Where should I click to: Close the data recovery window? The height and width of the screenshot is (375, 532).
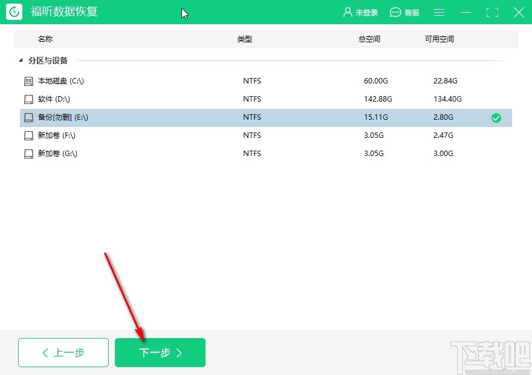pyautogui.click(x=519, y=13)
